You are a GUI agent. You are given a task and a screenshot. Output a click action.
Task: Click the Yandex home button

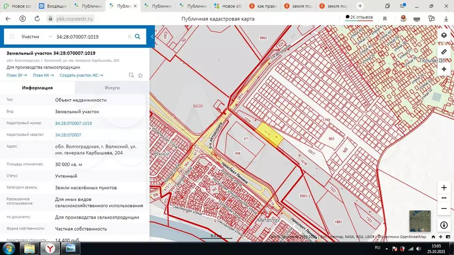click(23, 19)
